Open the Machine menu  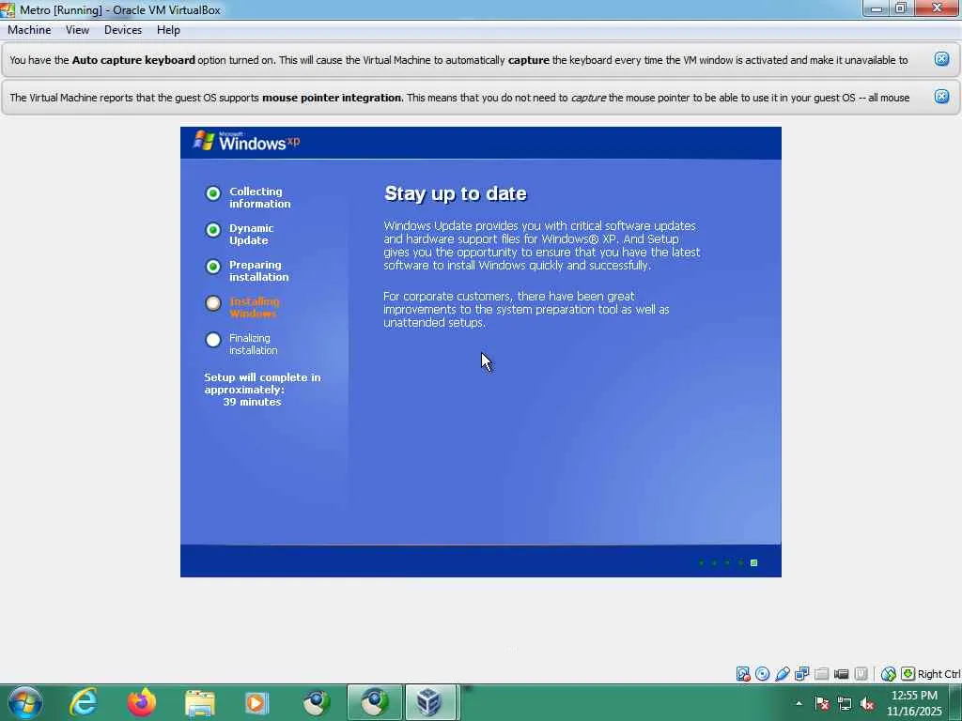pos(29,30)
